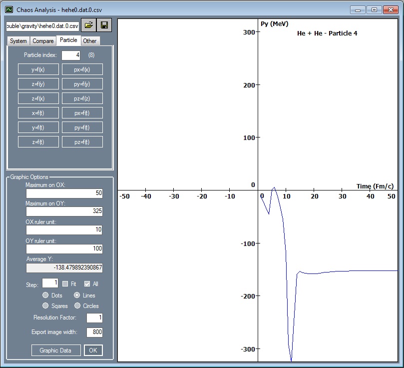Uncheck the All checkbox
The image size is (404, 368).
pyautogui.click(x=86, y=283)
